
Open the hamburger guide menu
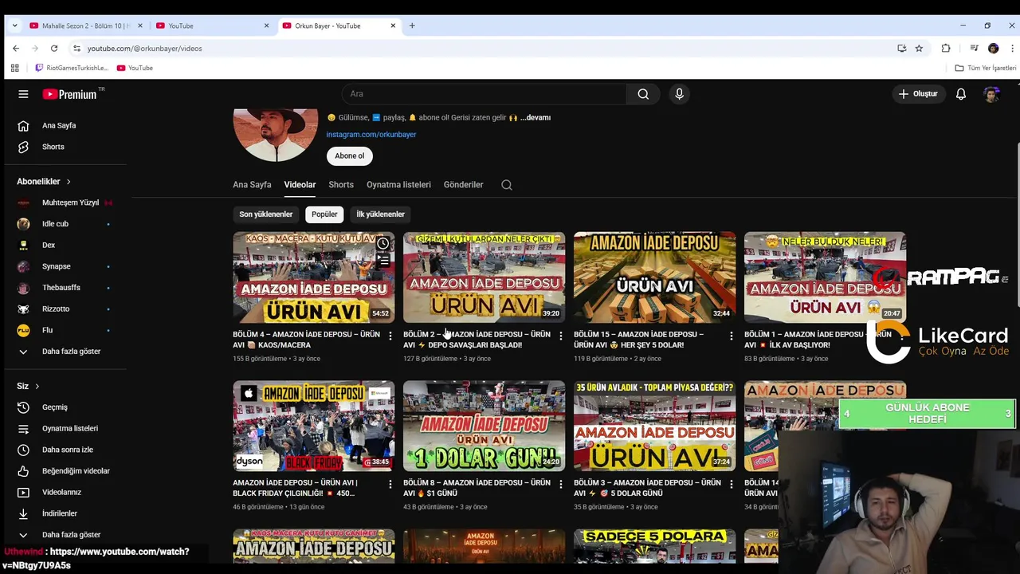point(23,94)
